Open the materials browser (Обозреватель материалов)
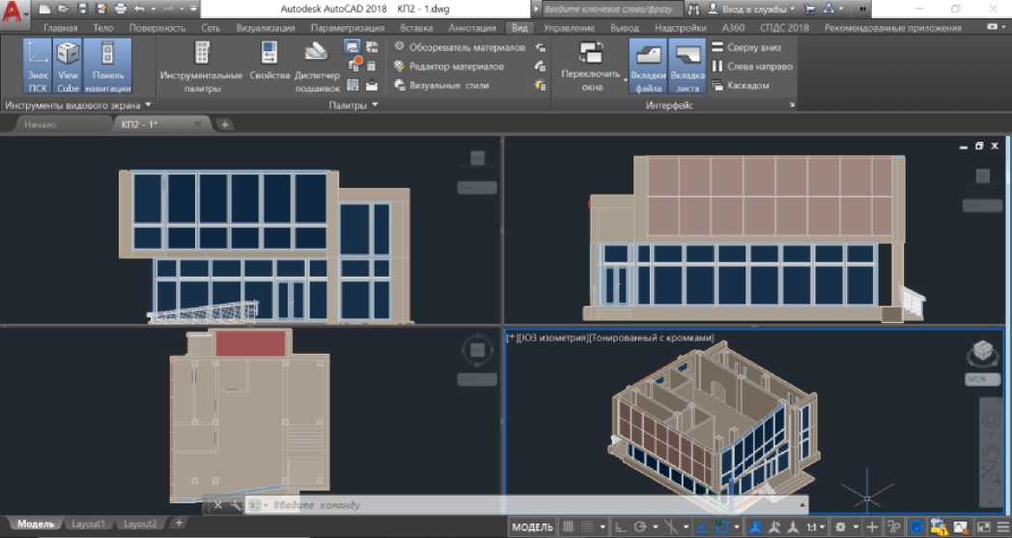The width and height of the screenshot is (1012, 538). tap(460, 47)
